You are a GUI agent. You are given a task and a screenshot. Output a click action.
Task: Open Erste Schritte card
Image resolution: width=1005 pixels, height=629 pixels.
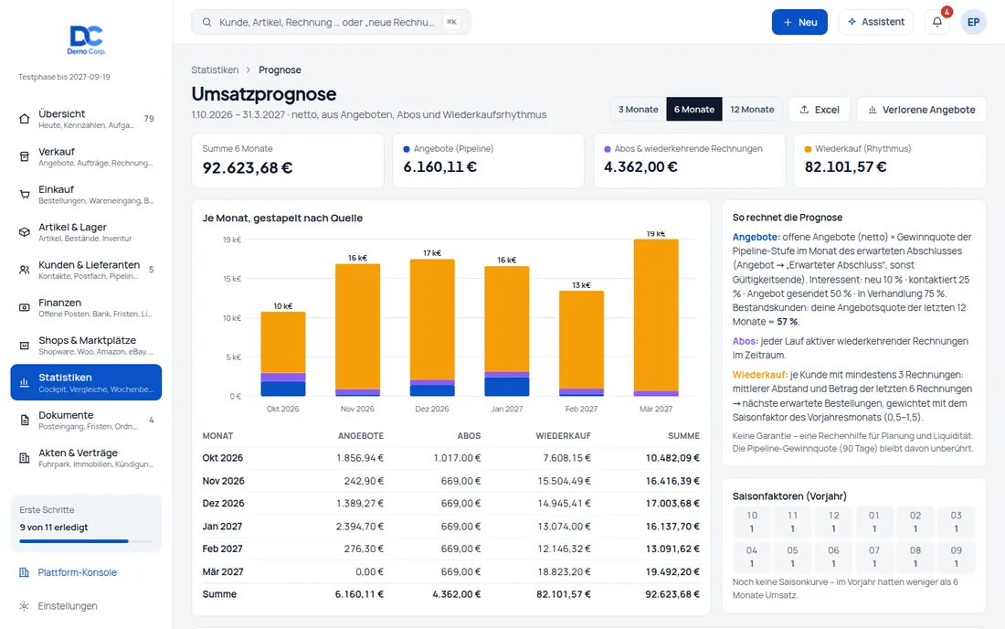click(x=86, y=523)
